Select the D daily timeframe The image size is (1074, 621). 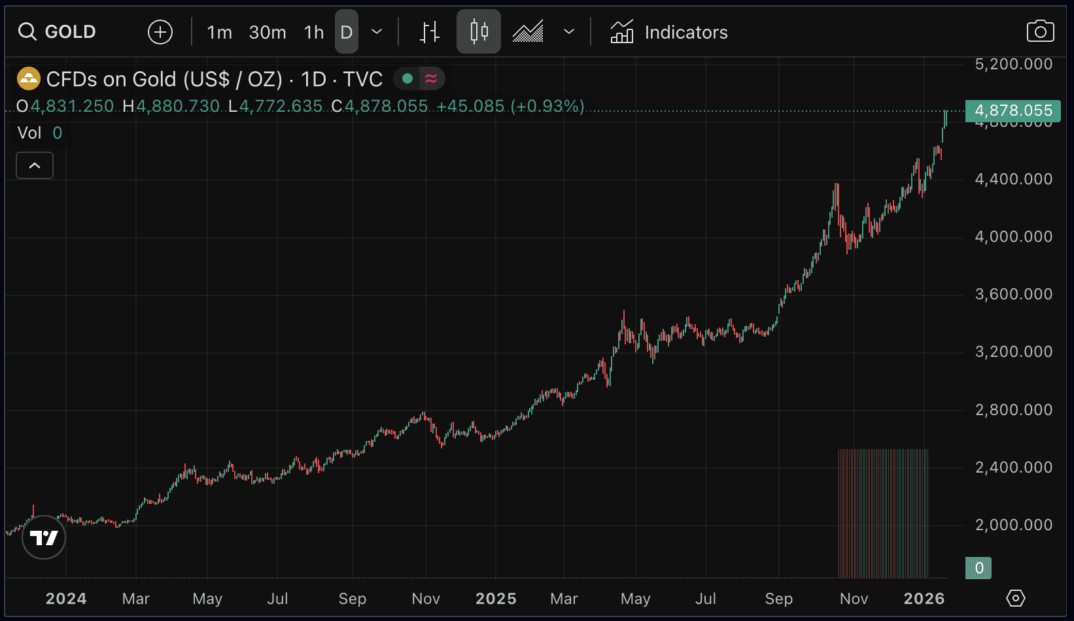pyautogui.click(x=347, y=31)
